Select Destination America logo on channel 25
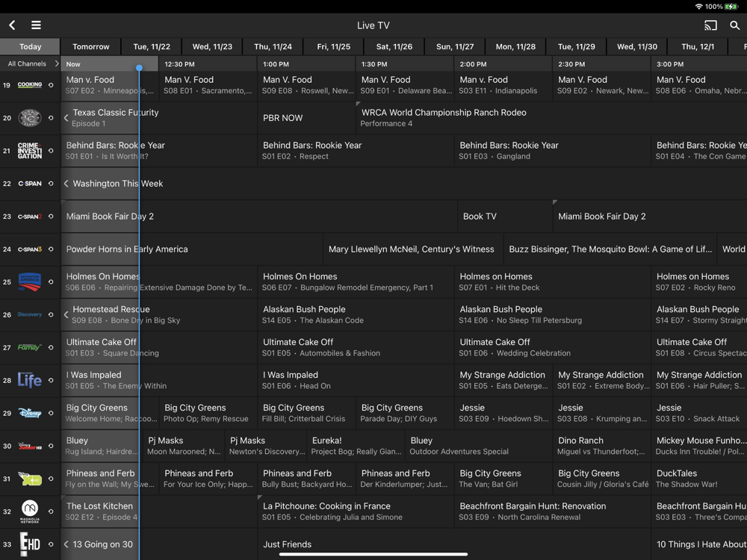 (30, 282)
